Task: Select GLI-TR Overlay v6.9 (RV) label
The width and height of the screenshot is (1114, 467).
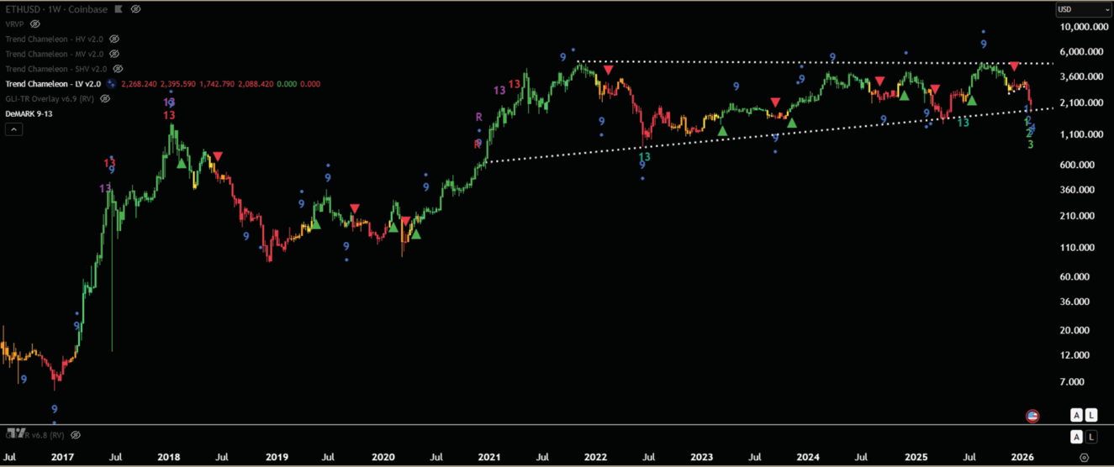Action: pos(50,98)
